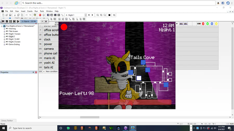234x131 pixels.
Task: Pin the Properties panel
Action: (33, 72)
